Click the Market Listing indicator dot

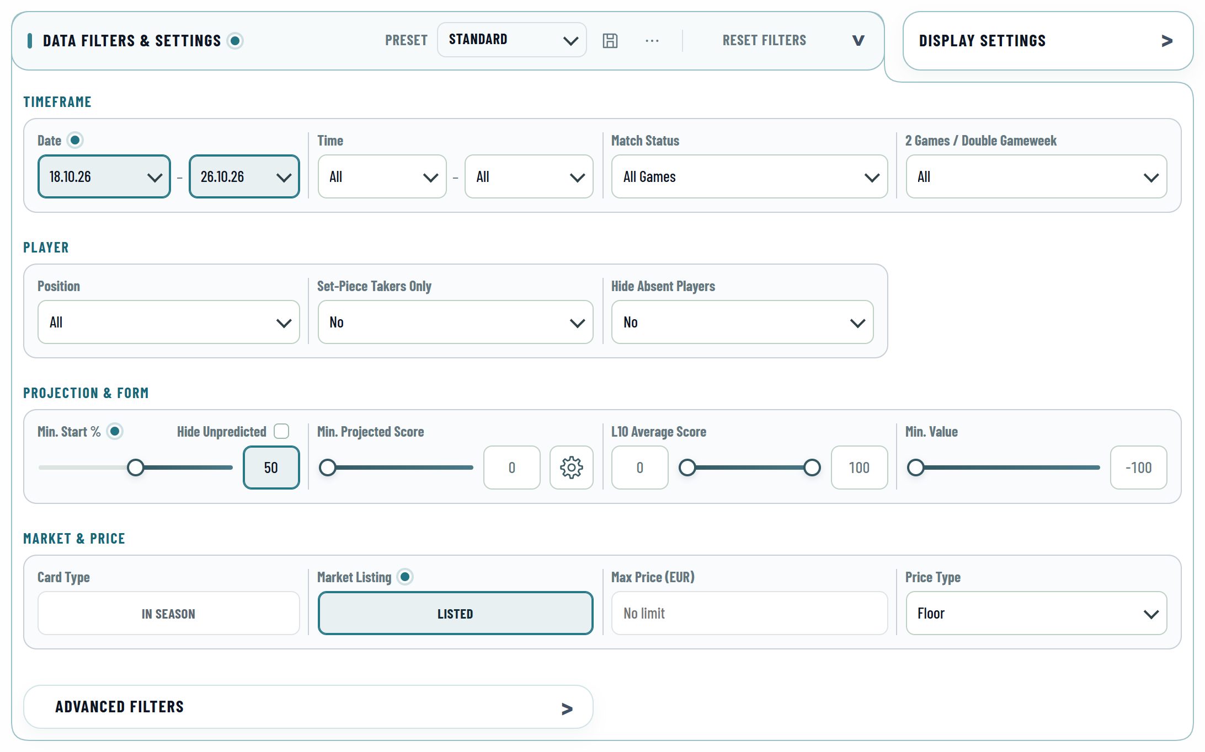[x=405, y=577]
